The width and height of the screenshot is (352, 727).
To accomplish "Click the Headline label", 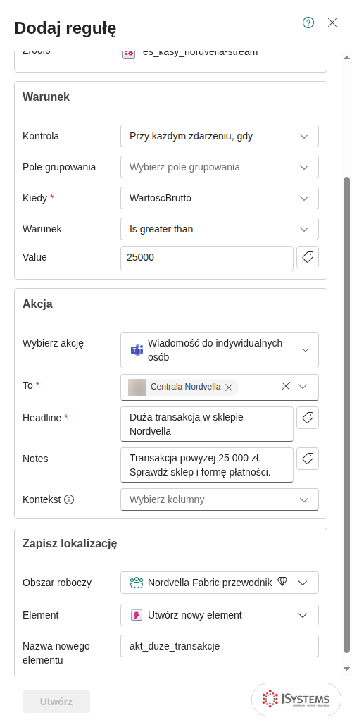I will point(42,418).
